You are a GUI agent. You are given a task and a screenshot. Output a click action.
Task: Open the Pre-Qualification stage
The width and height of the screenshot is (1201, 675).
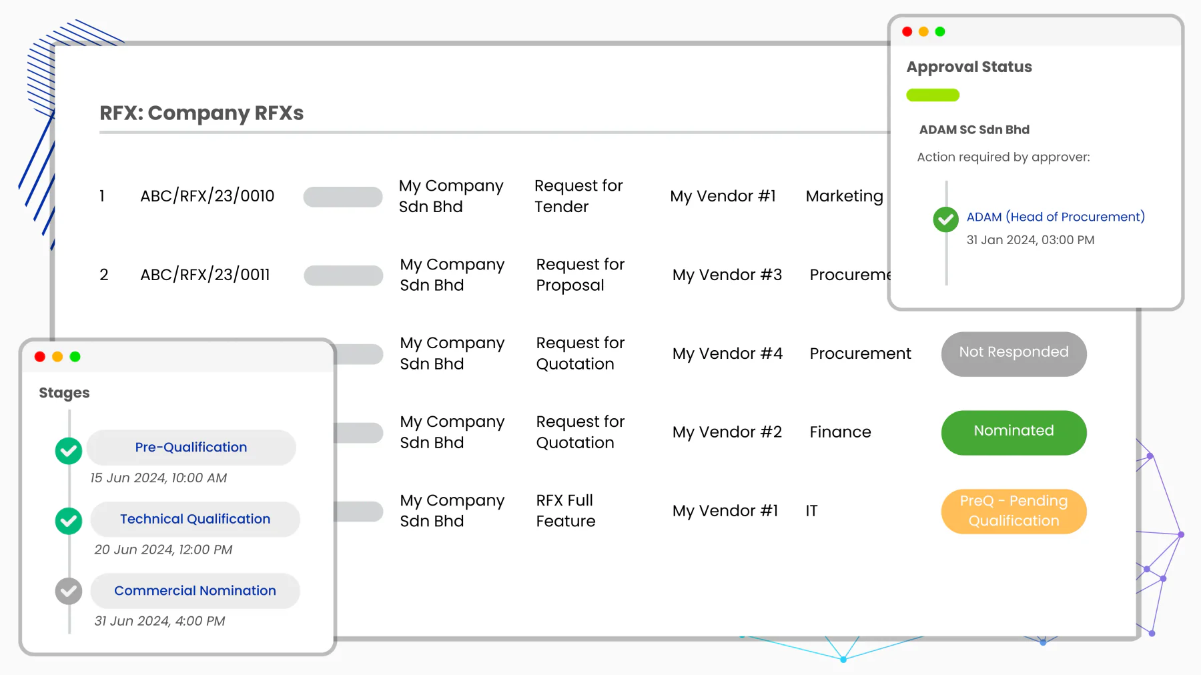[191, 448]
